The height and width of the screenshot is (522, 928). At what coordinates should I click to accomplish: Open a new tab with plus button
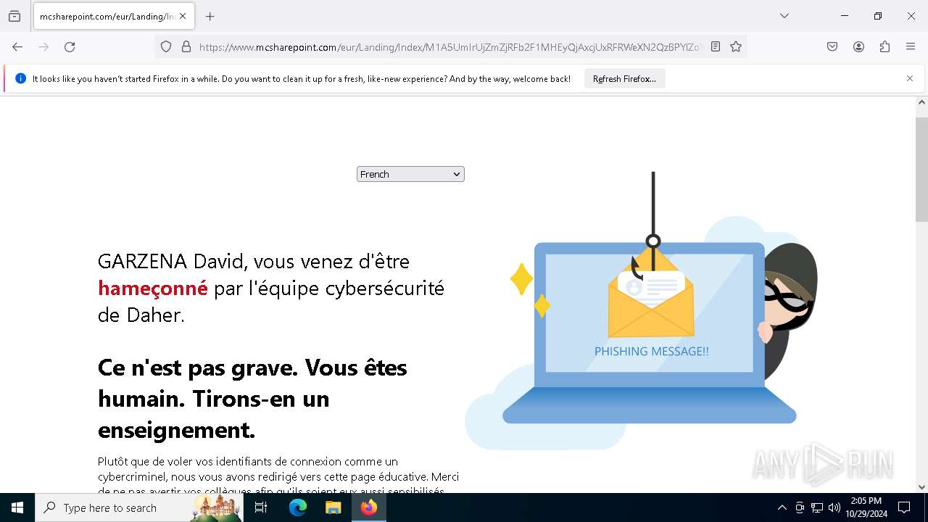pyautogui.click(x=210, y=16)
